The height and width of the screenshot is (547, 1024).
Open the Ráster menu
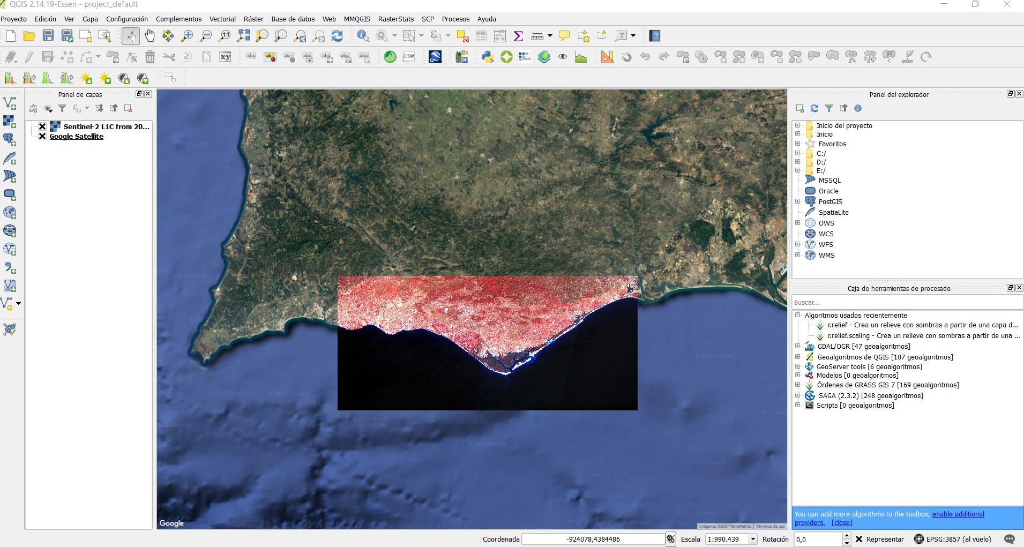pos(253,19)
